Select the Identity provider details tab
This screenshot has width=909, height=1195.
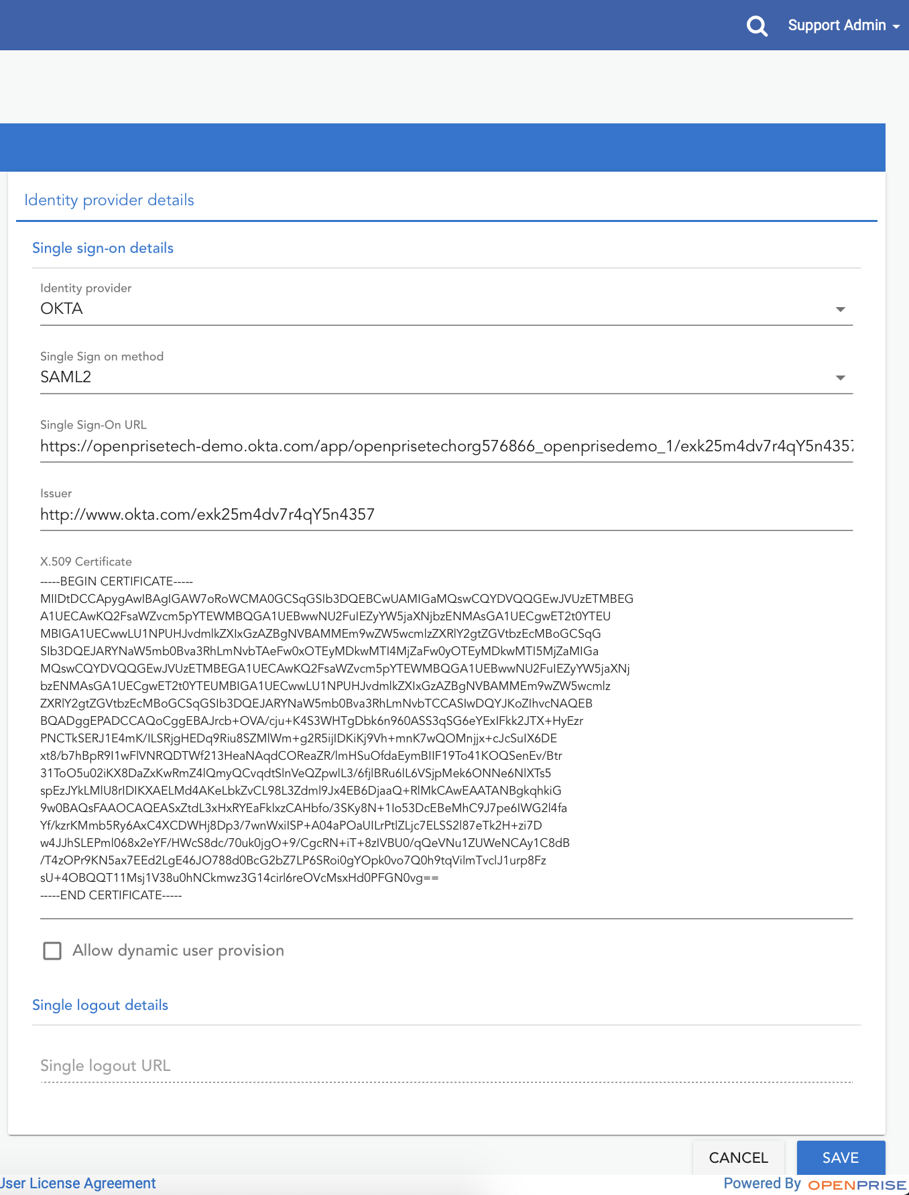point(109,200)
